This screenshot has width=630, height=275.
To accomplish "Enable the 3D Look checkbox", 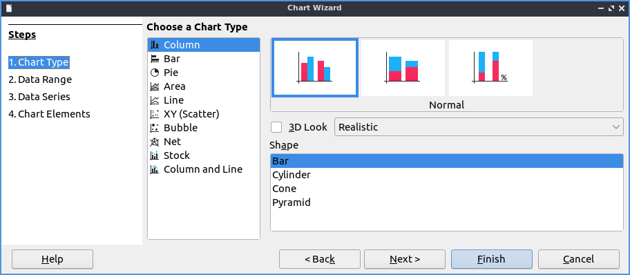I will click(x=276, y=127).
